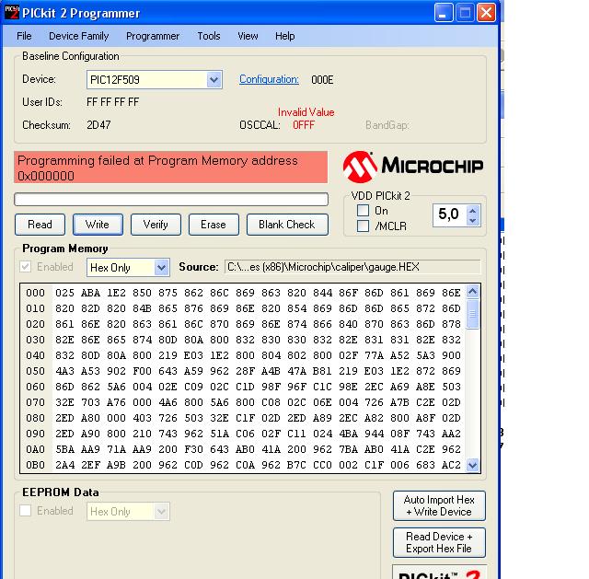Select memory cell 82D in row 010

click(90, 308)
